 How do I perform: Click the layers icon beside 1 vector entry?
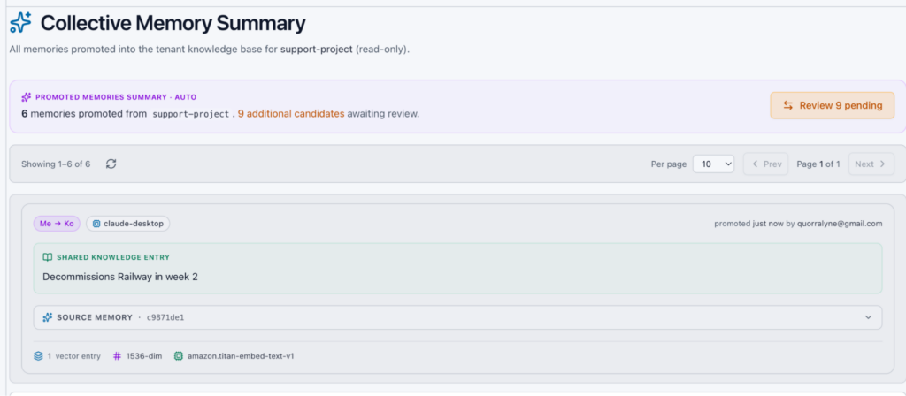[x=38, y=356]
